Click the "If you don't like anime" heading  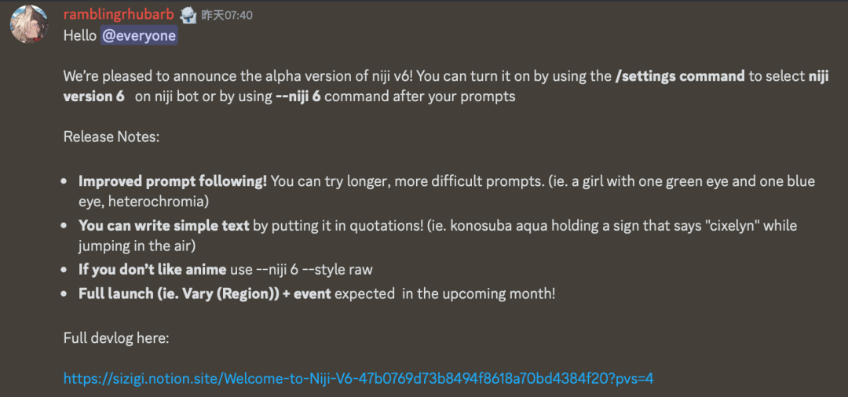[x=152, y=270]
